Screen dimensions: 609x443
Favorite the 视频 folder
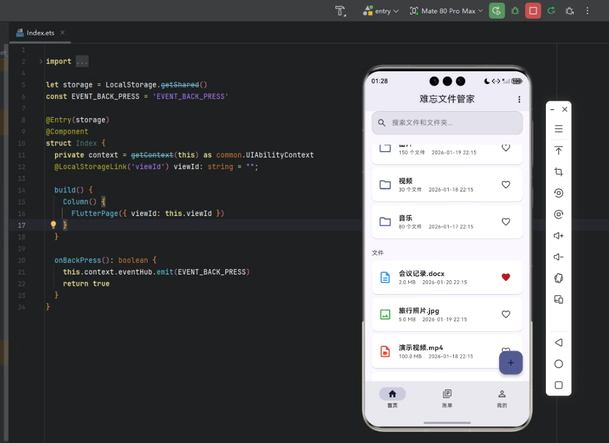tap(506, 185)
